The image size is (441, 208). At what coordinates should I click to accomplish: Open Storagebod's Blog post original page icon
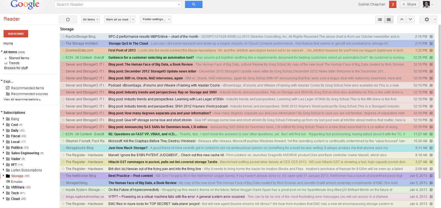click(x=431, y=148)
